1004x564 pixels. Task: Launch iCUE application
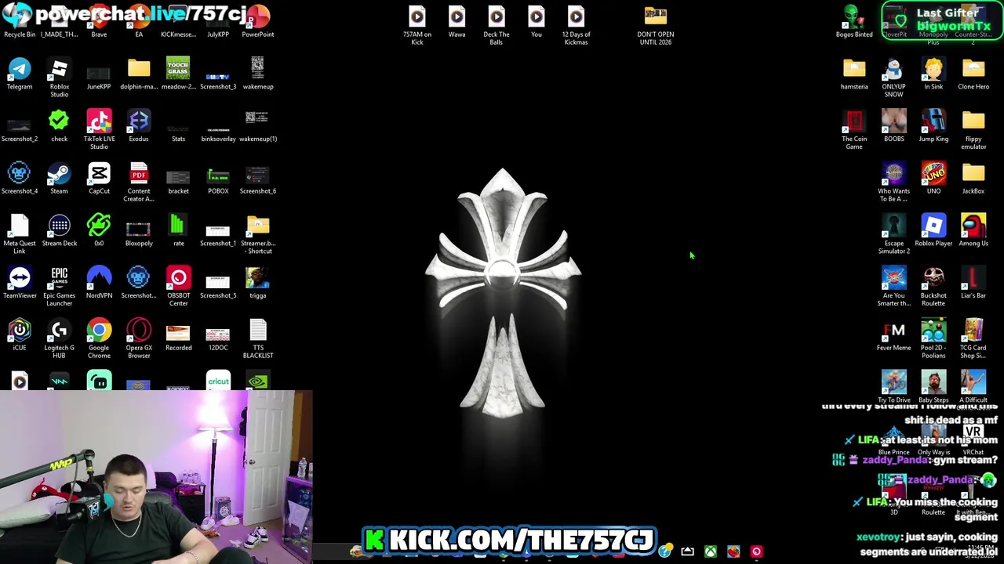pyautogui.click(x=20, y=334)
